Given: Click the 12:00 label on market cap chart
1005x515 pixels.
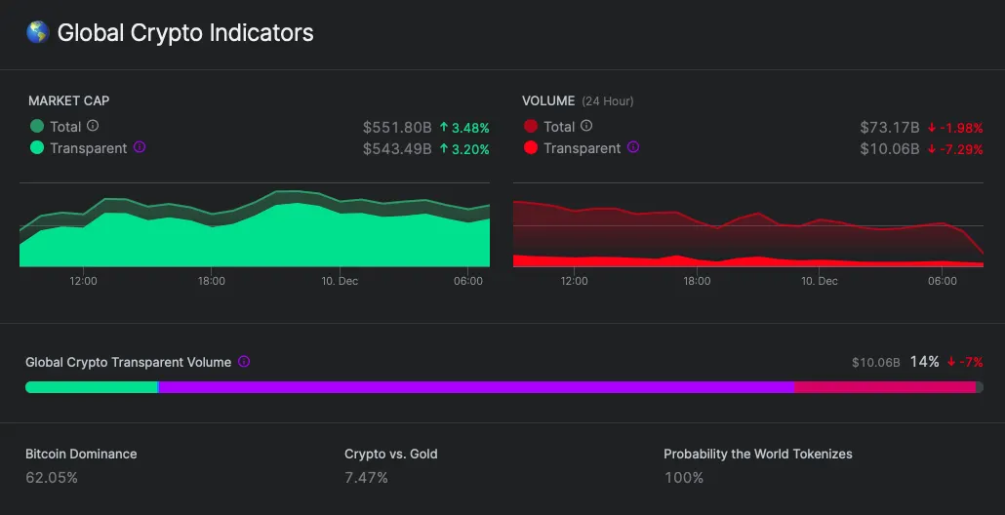Looking at the screenshot, I should [83, 281].
